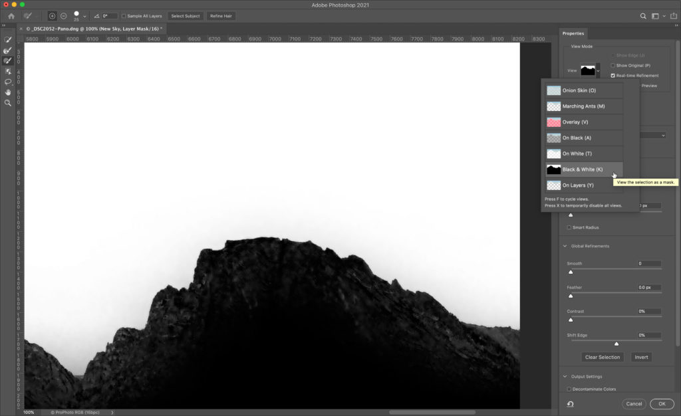The height and width of the screenshot is (416, 681).
Task: Toggle the Smart Radius checkbox
Action: (x=569, y=227)
